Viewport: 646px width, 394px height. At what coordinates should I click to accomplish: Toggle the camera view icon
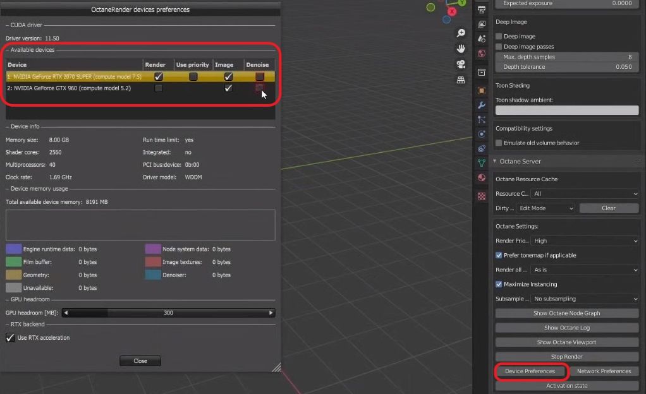click(x=461, y=64)
